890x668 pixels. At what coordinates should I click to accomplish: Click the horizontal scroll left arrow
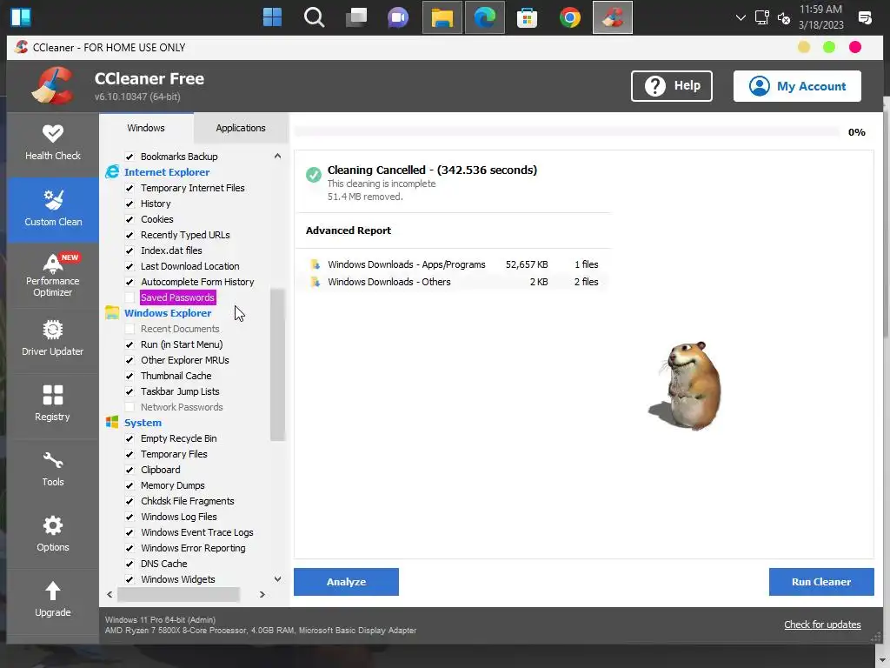click(110, 595)
